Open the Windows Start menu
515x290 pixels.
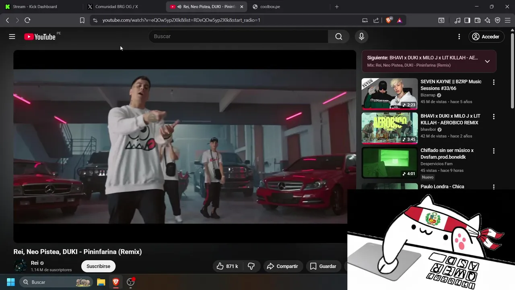(11, 282)
